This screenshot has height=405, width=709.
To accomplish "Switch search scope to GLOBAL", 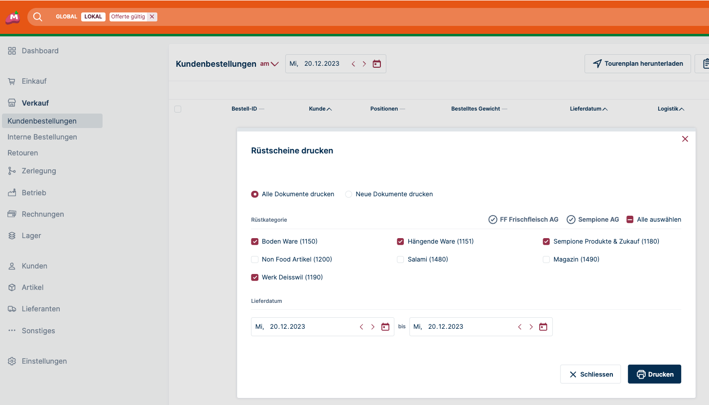I will [x=66, y=17].
